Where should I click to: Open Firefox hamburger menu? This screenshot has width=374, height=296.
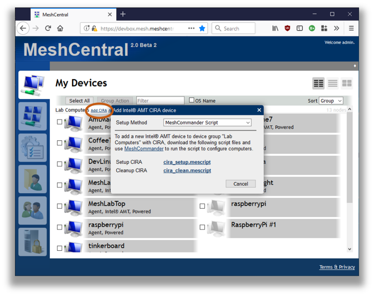pos(351,28)
